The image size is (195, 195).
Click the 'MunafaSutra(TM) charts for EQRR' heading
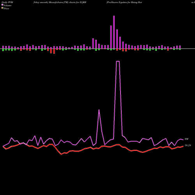(67, 2)
